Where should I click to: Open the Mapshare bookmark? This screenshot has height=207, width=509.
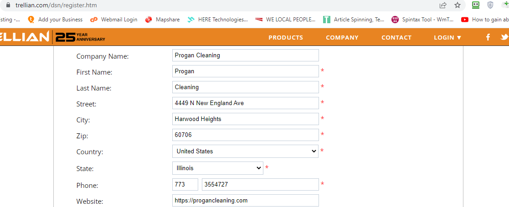click(x=163, y=20)
